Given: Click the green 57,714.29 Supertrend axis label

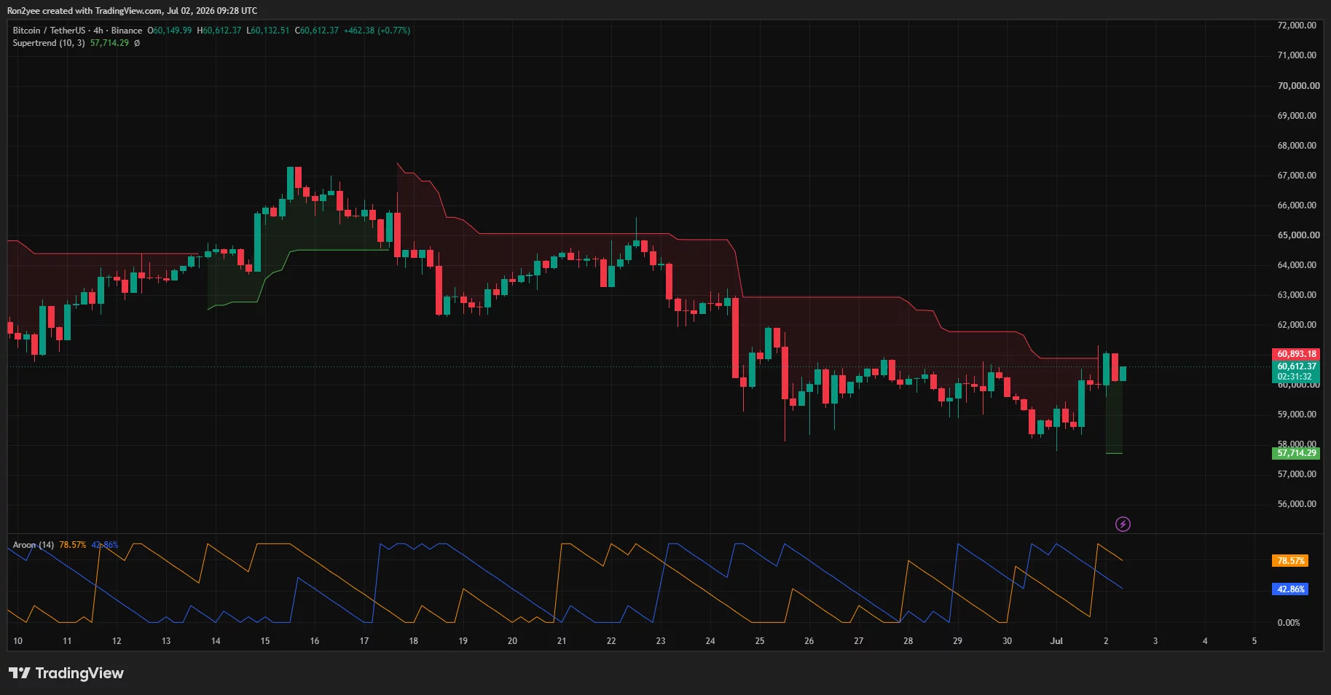Looking at the screenshot, I should click(1297, 453).
